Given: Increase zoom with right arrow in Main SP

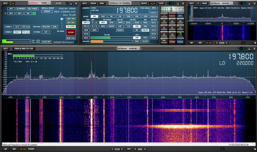Looking at the screenshot, I should pos(122,149).
